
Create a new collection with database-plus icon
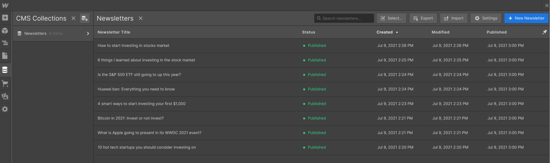point(85,18)
